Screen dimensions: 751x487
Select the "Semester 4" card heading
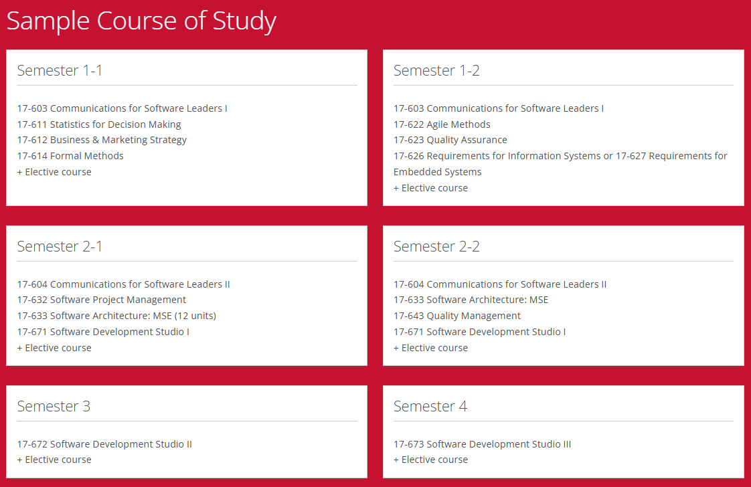coord(430,406)
